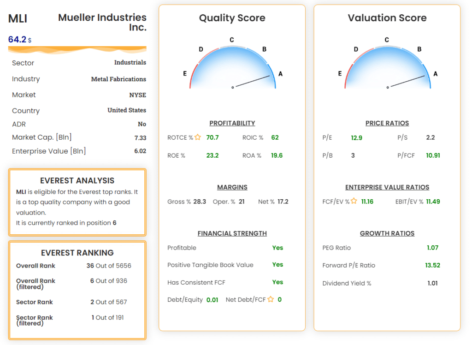Click the Gross % margin value 28.3
Viewport: 472px width, 345px height.
click(200, 202)
